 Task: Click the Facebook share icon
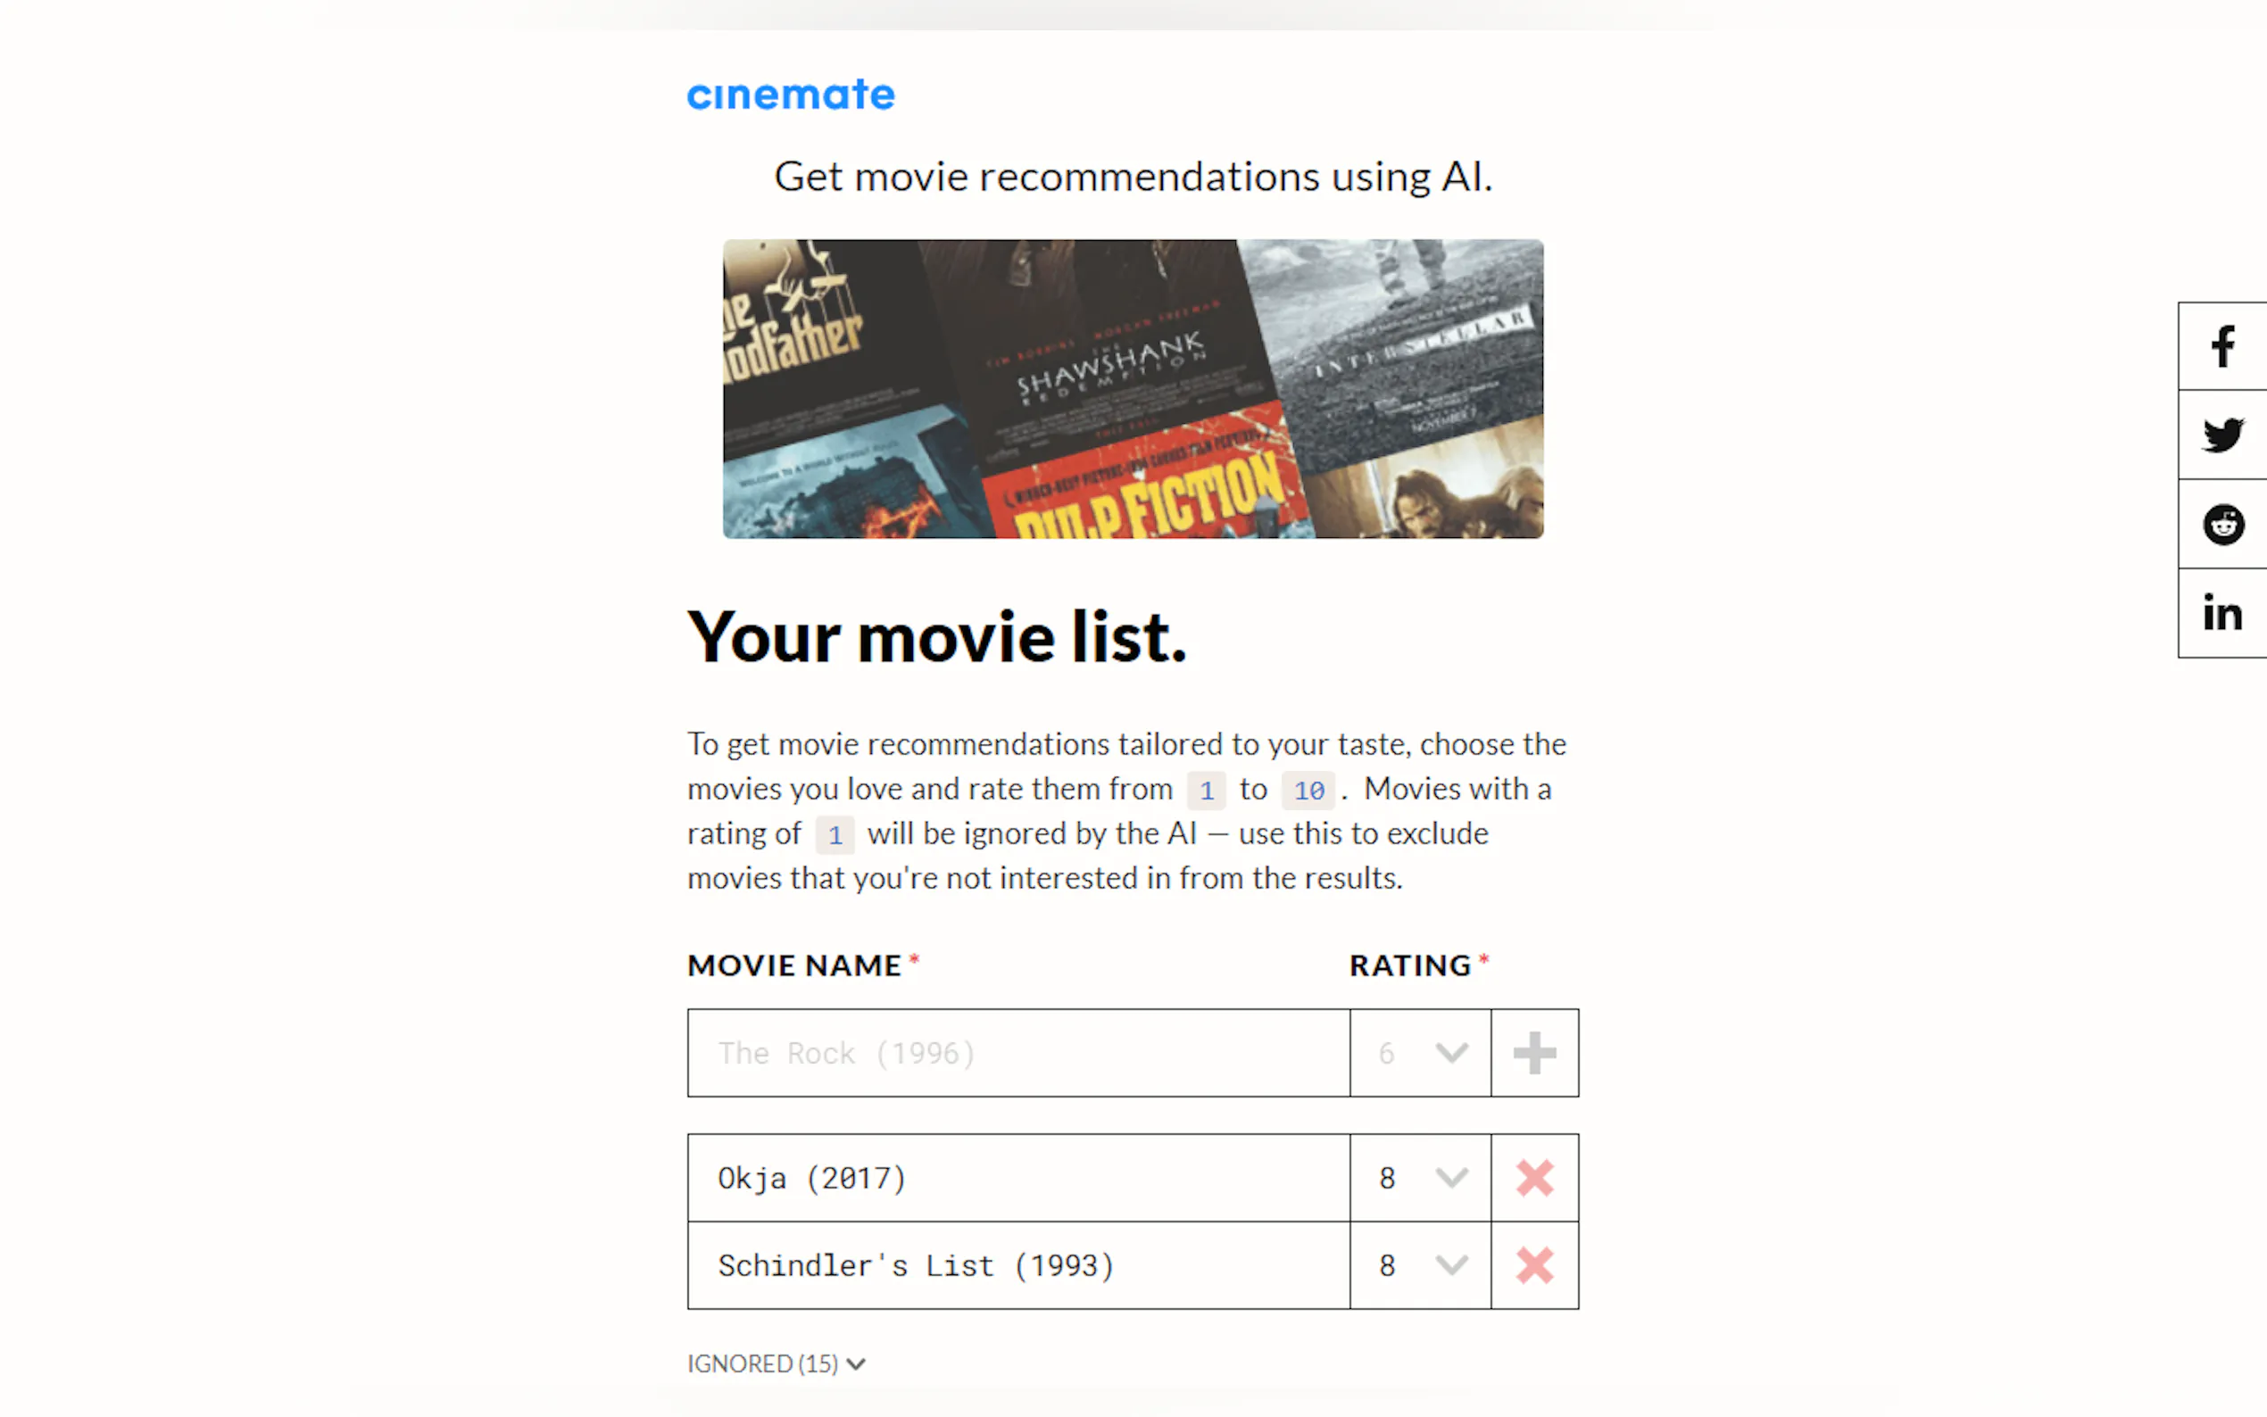coord(2222,347)
